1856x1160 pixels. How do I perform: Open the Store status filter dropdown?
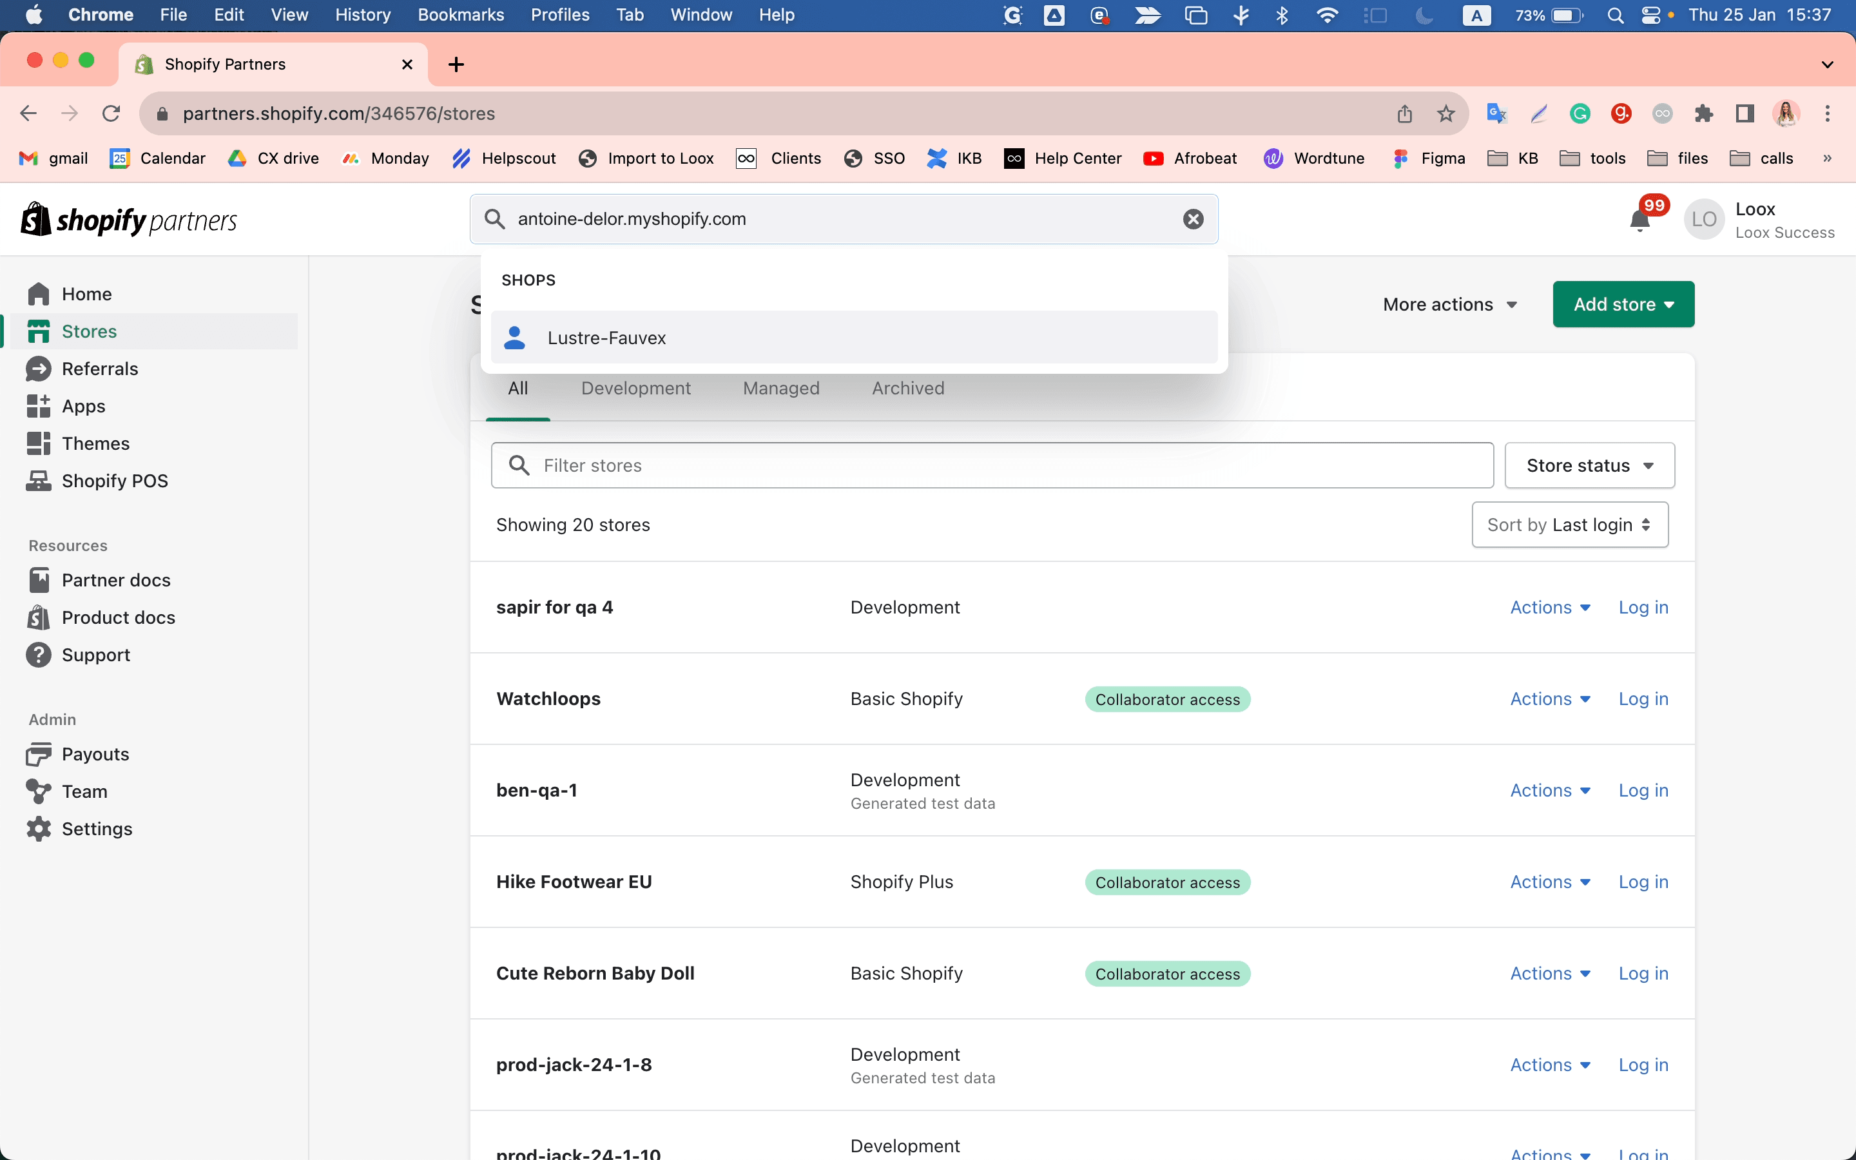tap(1590, 466)
